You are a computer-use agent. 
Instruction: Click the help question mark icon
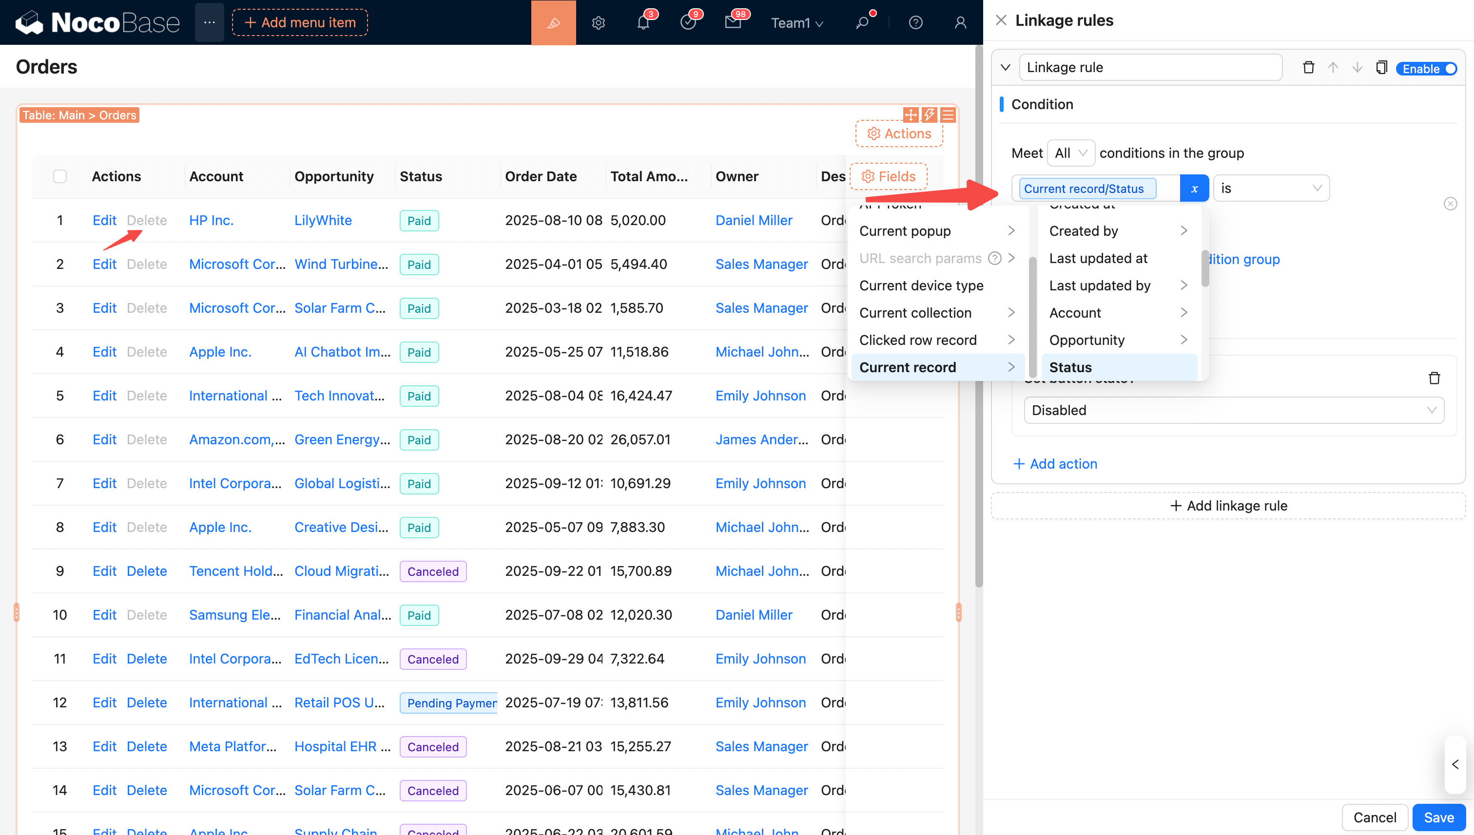tap(915, 23)
